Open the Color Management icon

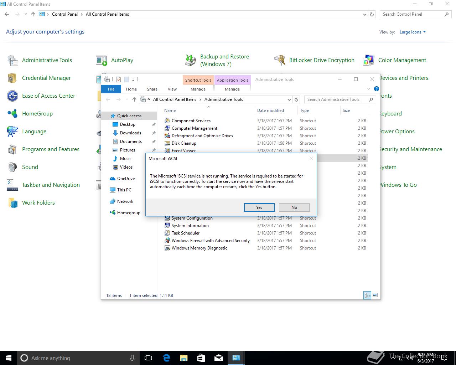pos(369,60)
